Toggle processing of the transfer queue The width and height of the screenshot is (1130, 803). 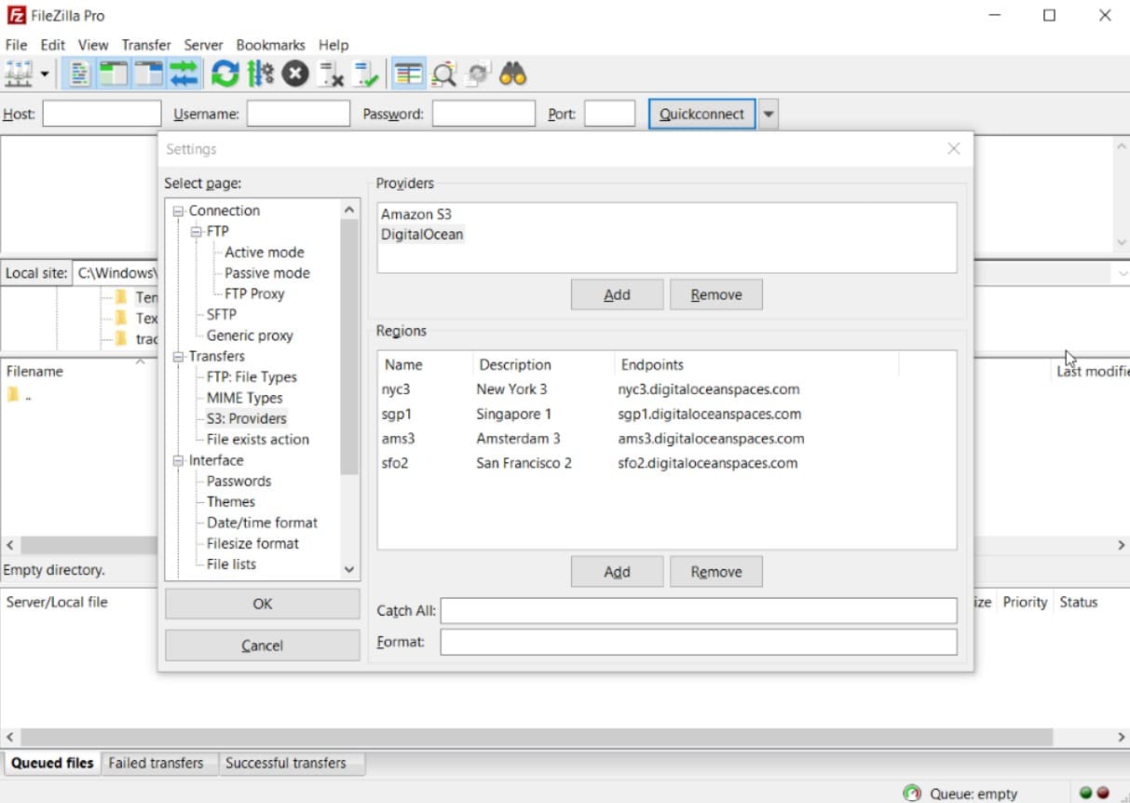coord(260,73)
